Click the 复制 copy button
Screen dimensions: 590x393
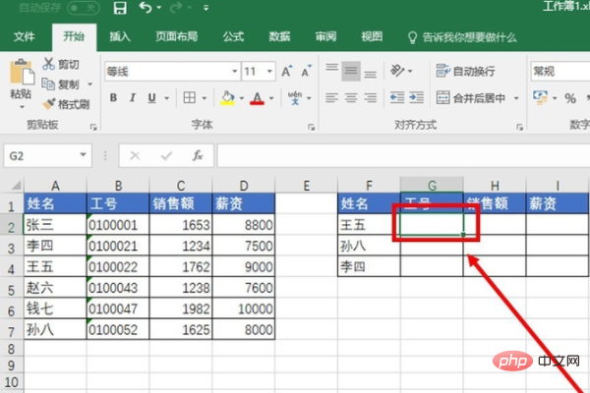61,84
